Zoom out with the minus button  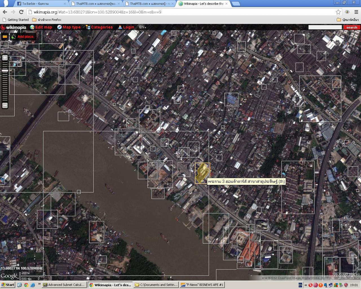coord(5,105)
